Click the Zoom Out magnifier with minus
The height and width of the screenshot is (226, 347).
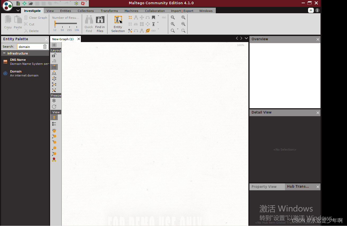click(x=183, y=24)
